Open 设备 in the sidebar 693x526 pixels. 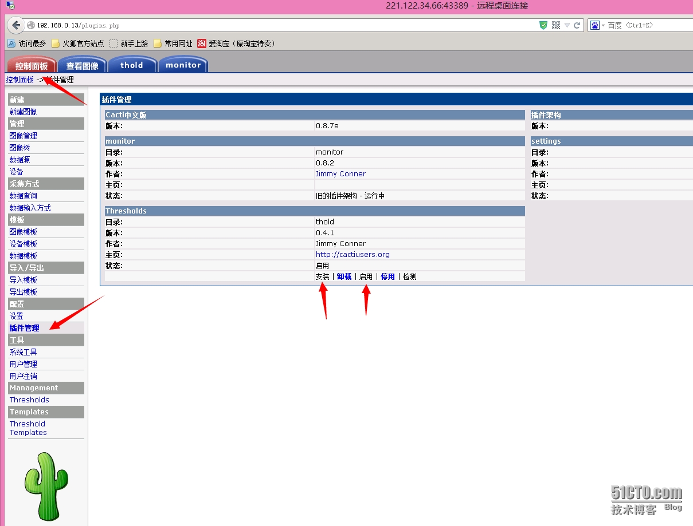(16, 172)
